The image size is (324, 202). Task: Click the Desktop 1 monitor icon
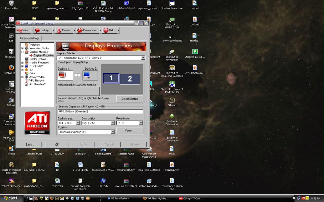(65, 76)
